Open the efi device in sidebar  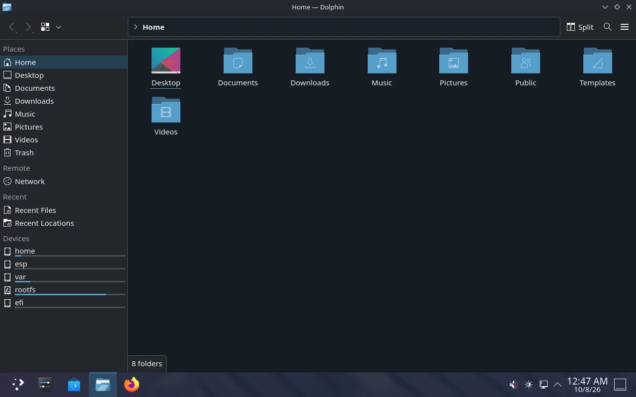pos(64,303)
